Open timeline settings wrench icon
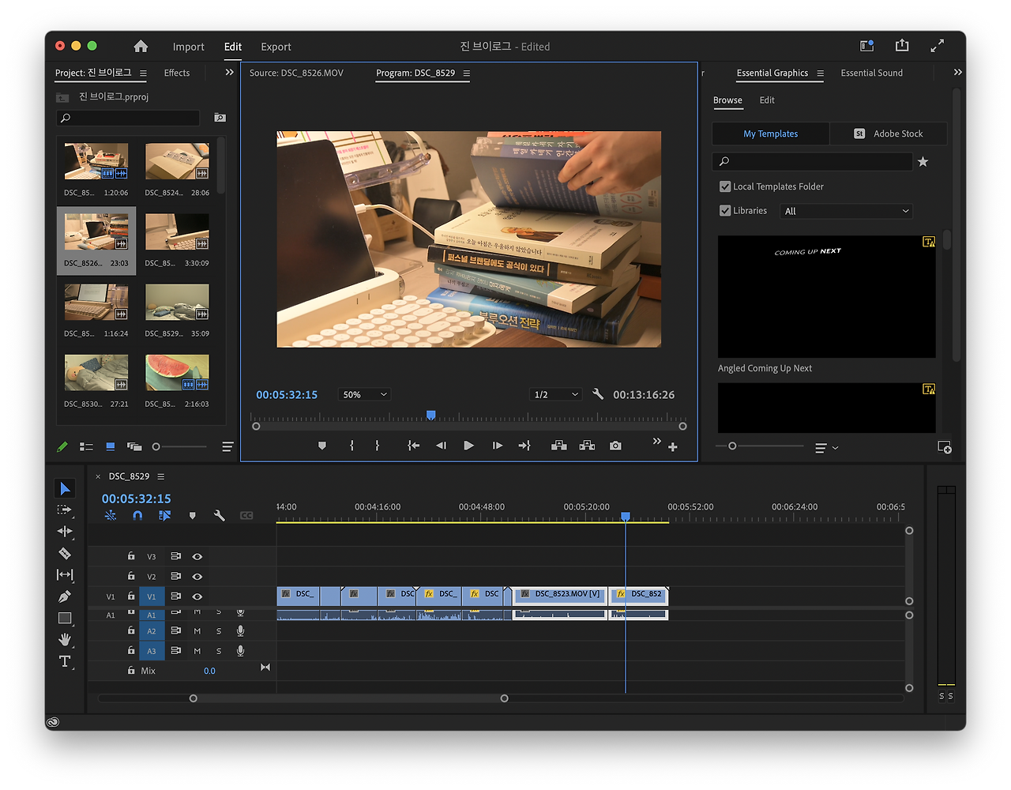The image size is (1011, 790). coord(220,515)
